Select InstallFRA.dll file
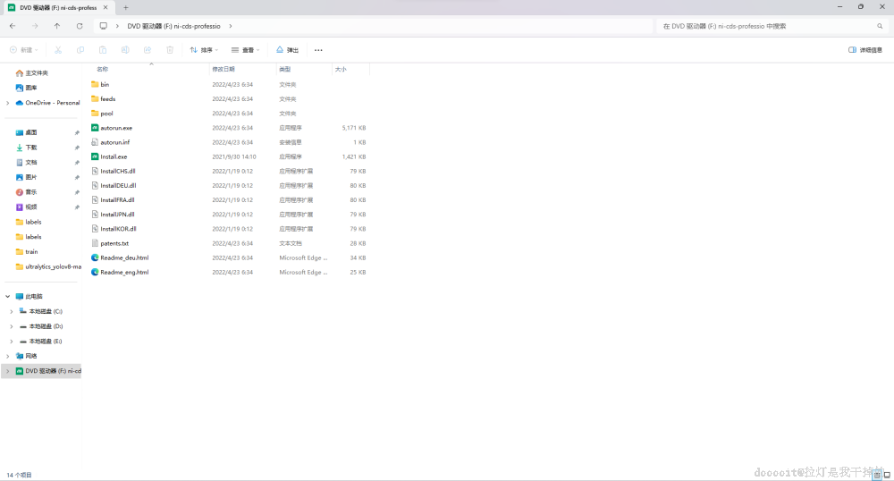The width and height of the screenshot is (894, 481). coord(117,200)
